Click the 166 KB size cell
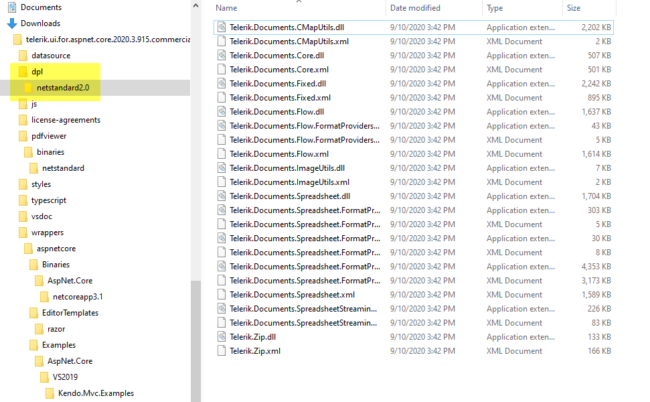This screenshot has height=402, width=650. [x=599, y=351]
